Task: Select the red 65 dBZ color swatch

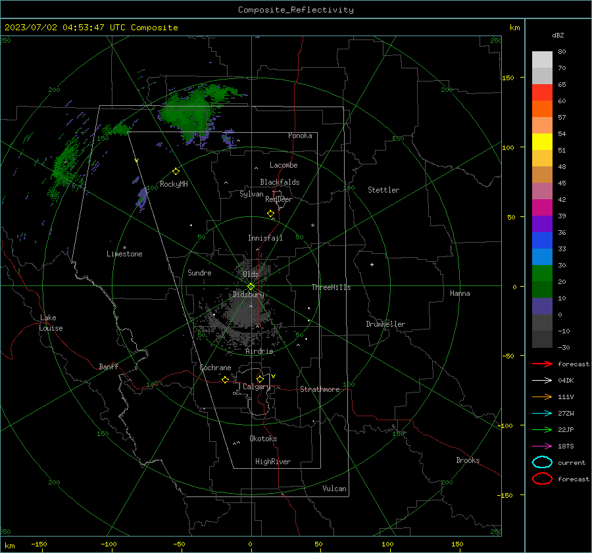Action: [x=542, y=92]
